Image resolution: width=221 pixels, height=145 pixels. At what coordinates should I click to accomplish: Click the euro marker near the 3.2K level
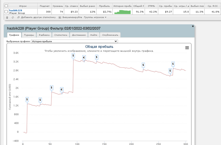pyautogui.click(x=84, y=57)
